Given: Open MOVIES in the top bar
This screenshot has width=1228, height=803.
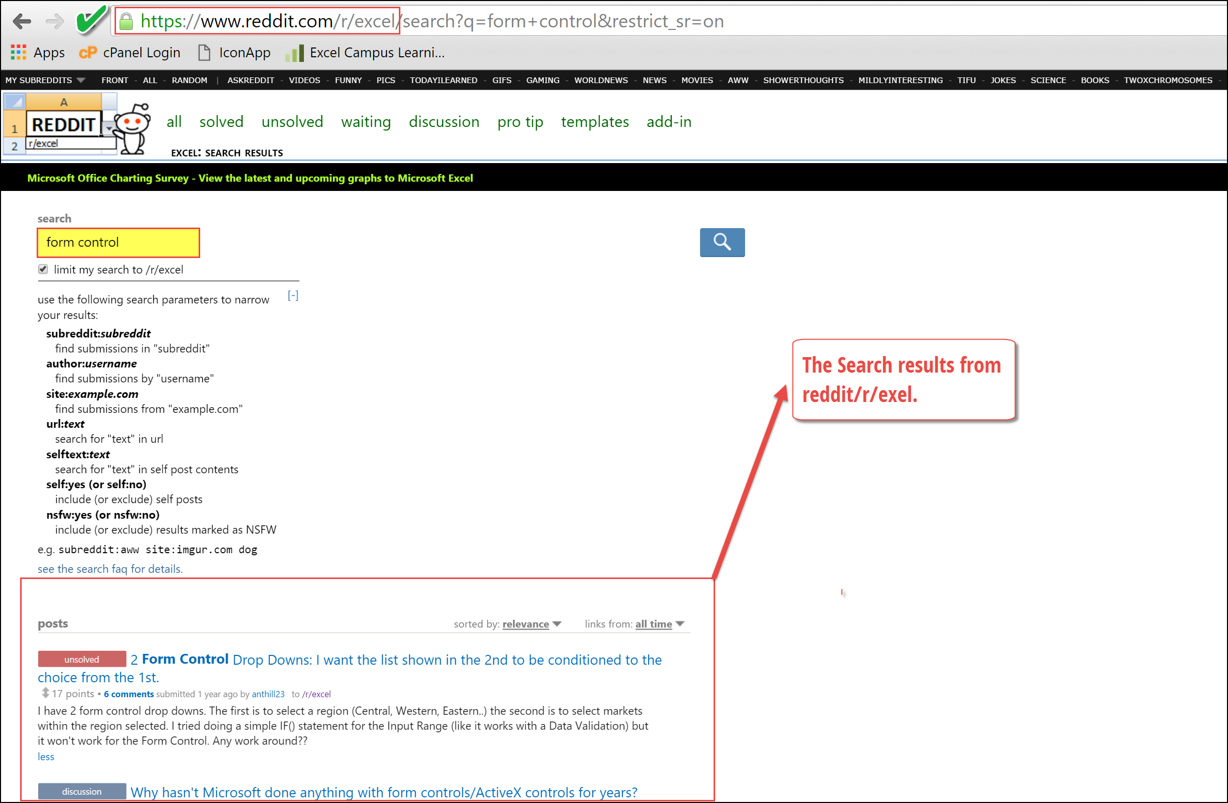Looking at the screenshot, I should tap(697, 80).
